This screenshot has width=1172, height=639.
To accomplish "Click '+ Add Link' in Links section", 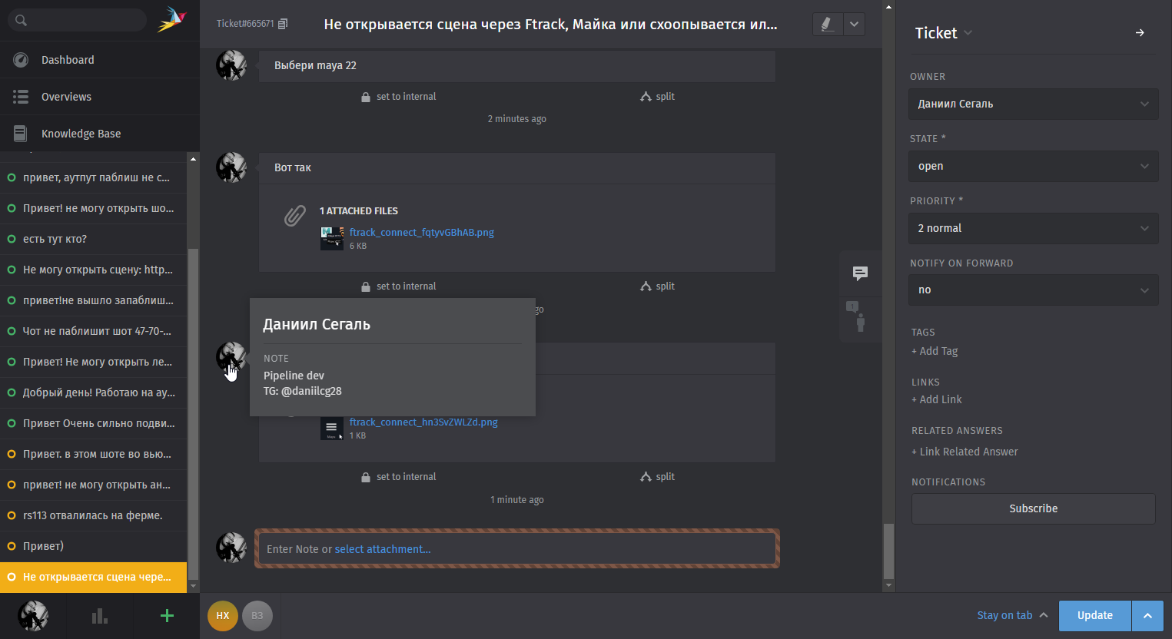I will point(936,399).
